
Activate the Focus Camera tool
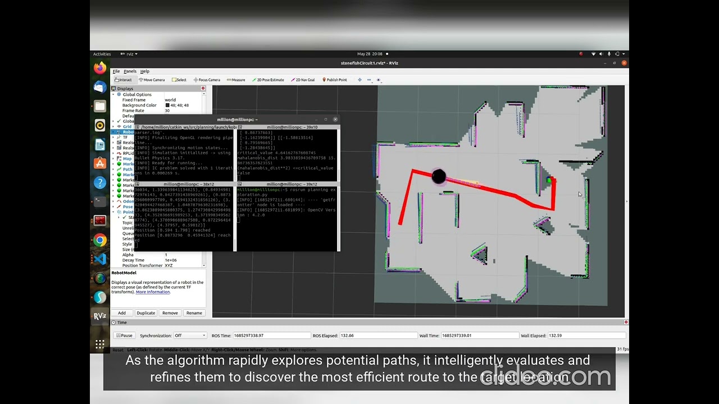pos(207,80)
